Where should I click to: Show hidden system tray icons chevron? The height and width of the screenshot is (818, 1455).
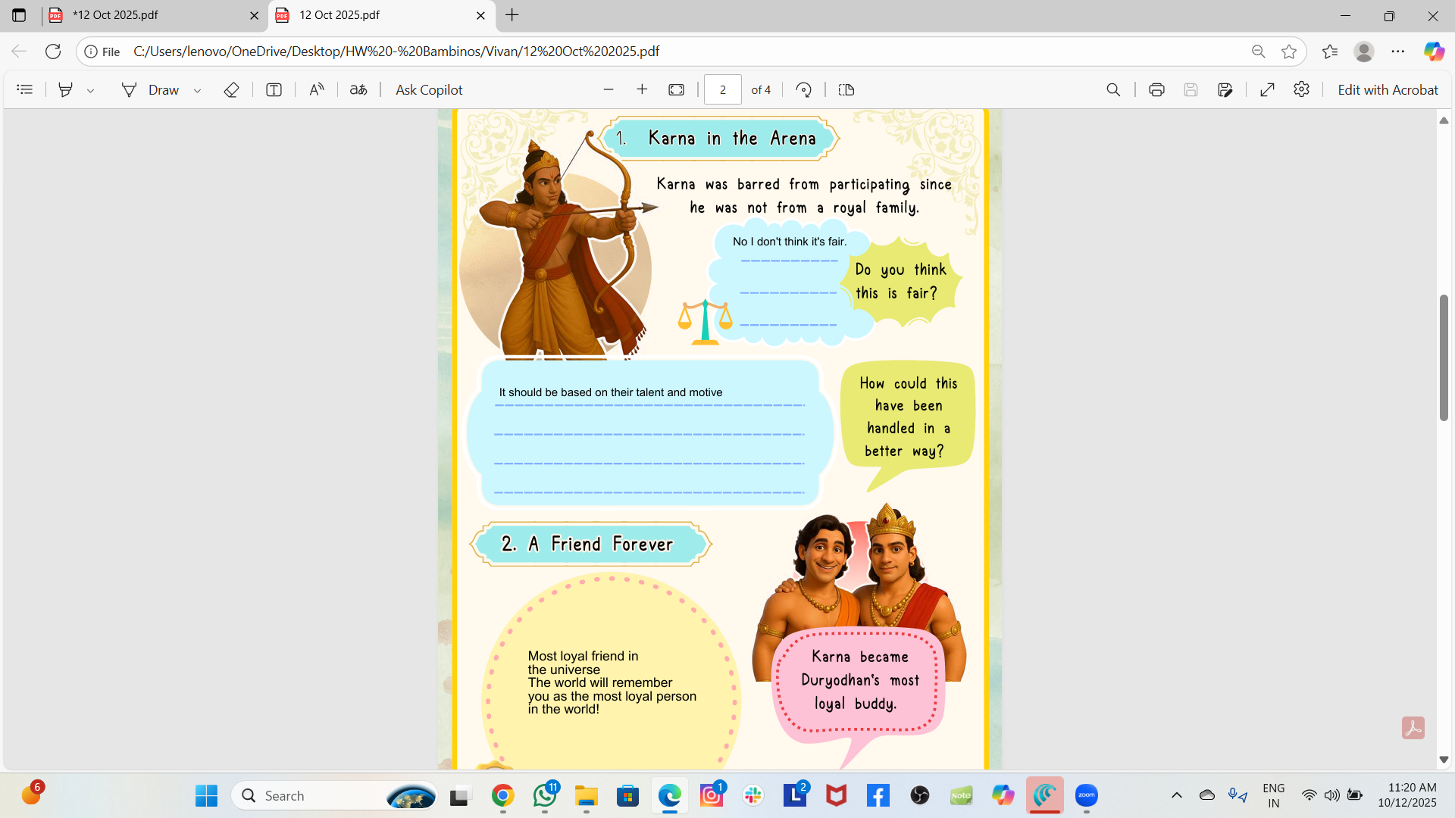pos(1176,795)
